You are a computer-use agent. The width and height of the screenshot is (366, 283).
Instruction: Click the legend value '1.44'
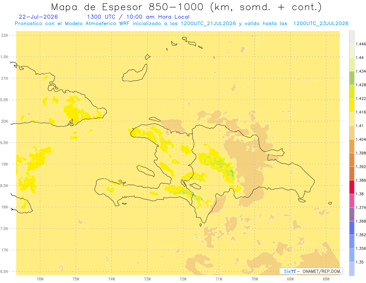click(x=360, y=58)
